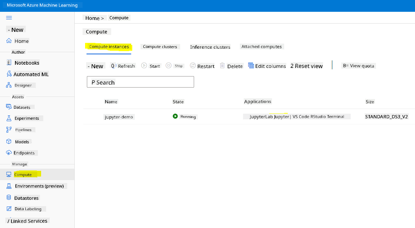This screenshot has width=415, height=228.
Task: Click the Pipelines icon
Action: pos(9,130)
